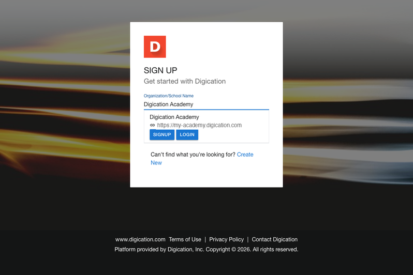Open www.digication.com footer link
The height and width of the screenshot is (275, 413).
pos(140,239)
